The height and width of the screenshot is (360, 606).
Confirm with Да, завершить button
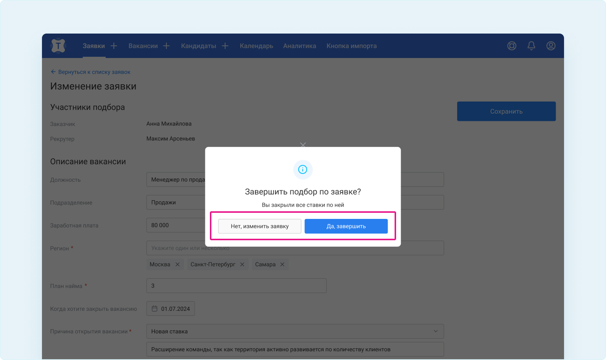click(x=346, y=226)
